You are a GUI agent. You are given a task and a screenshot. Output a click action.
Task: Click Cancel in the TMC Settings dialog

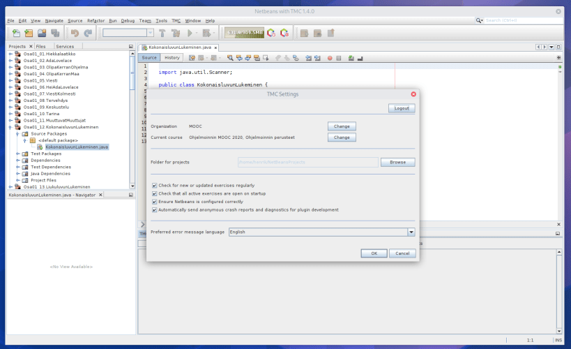pyautogui.click(x=402, y=253)
